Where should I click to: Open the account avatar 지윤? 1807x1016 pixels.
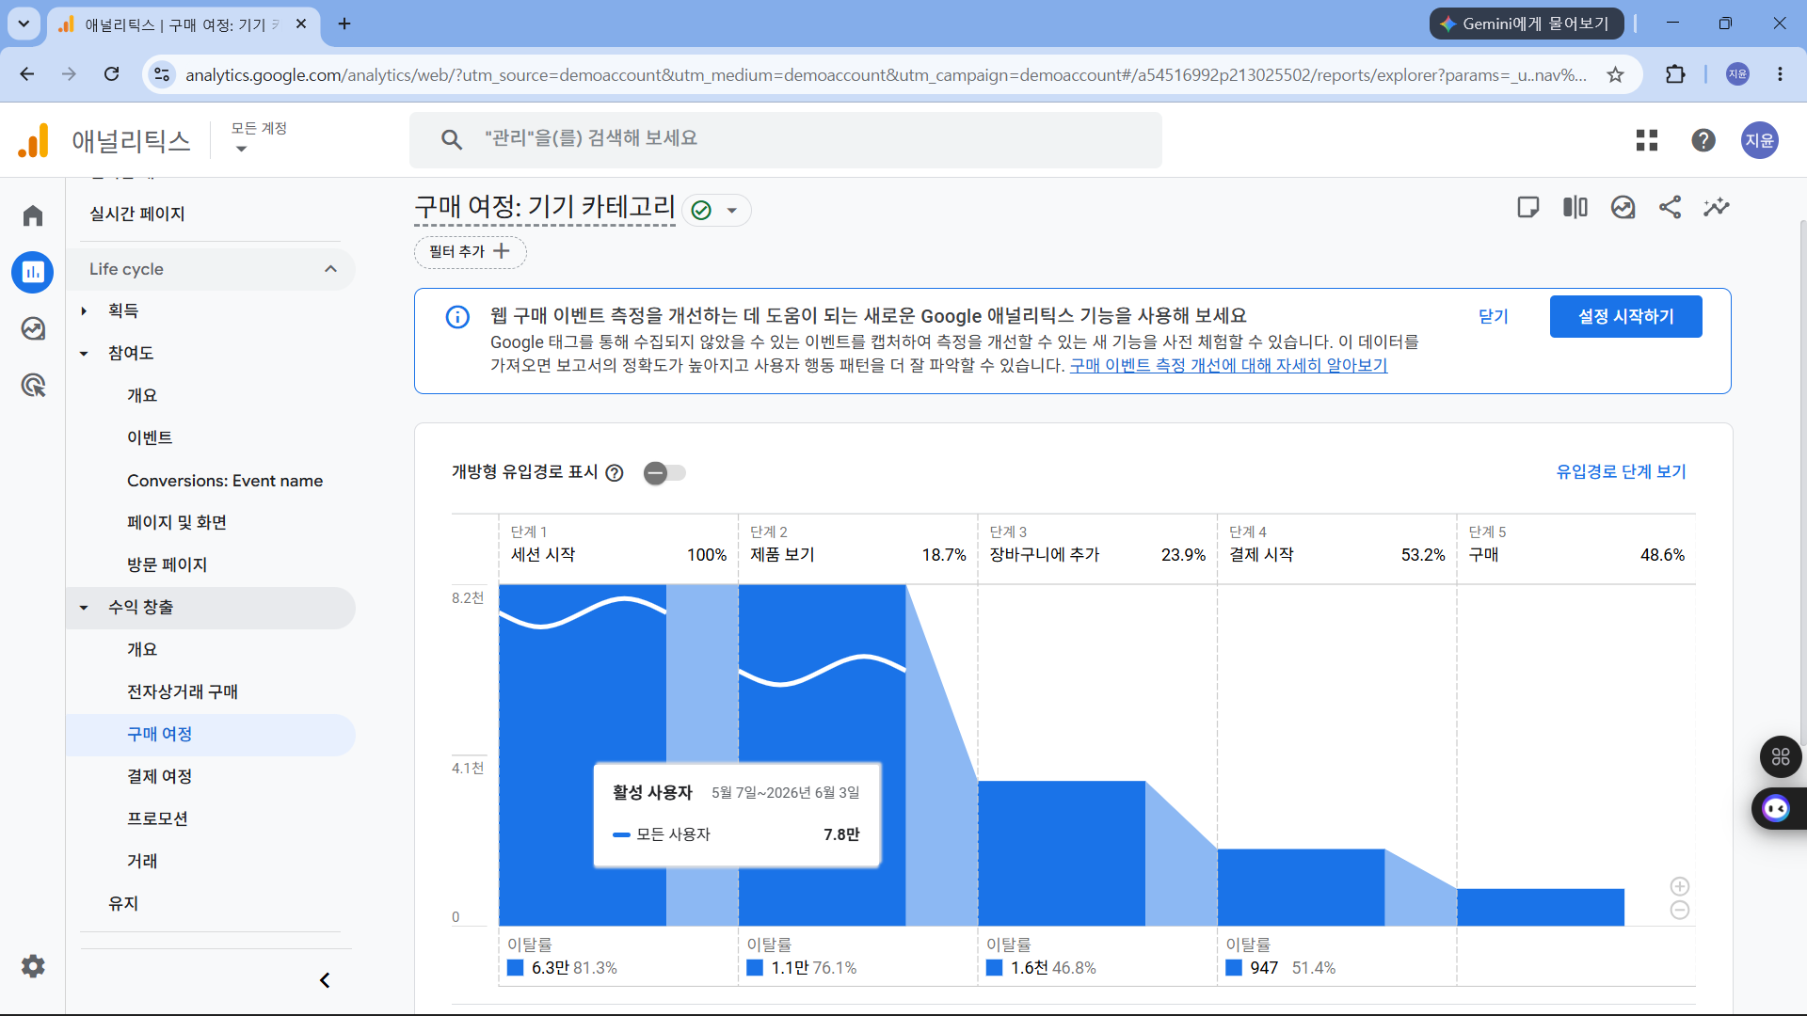point(1759,140)
